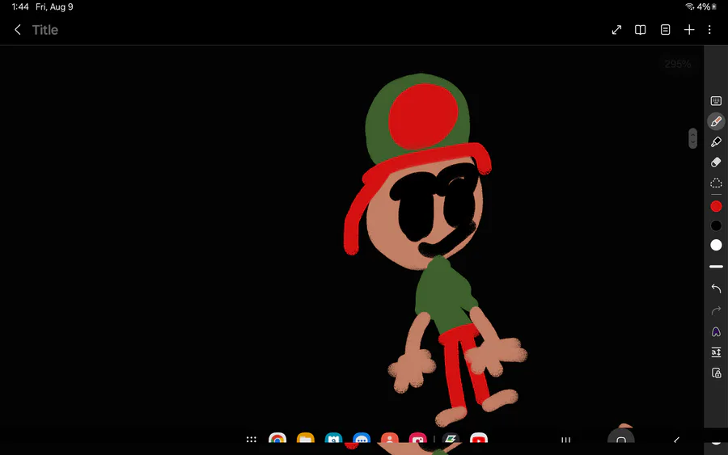728x455 pixels.
Task: Switch to reading mode with the book icon
Action: pyautogui.click(x=641, y=30)
